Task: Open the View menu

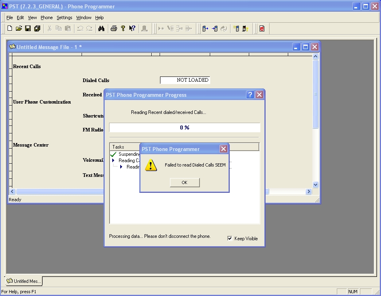Action: 32,18
